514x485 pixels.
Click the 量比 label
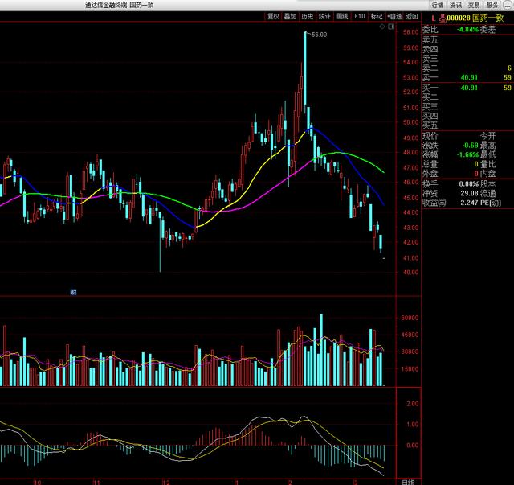point(487,164)
